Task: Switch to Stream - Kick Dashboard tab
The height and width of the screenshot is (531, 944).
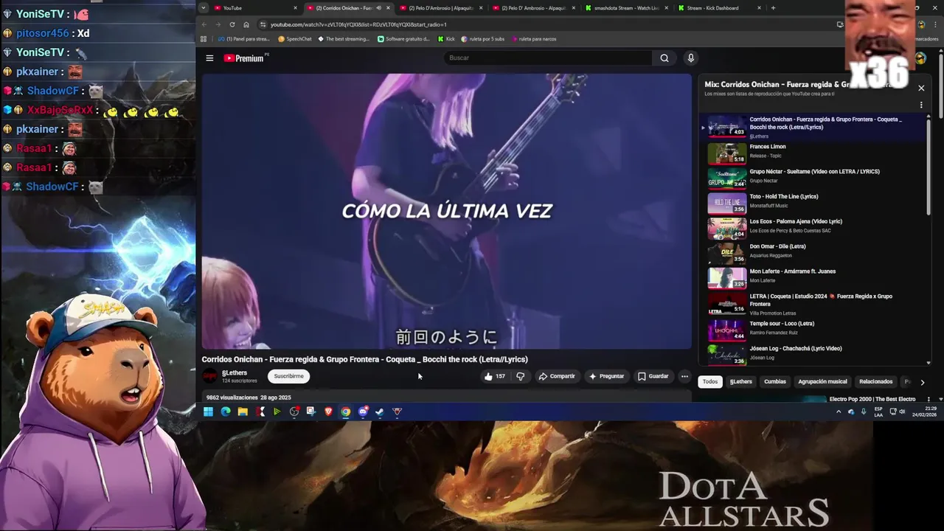Action: 720,8
